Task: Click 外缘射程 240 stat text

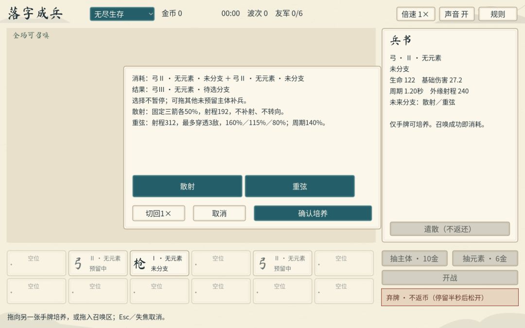Action: point(449,91)
